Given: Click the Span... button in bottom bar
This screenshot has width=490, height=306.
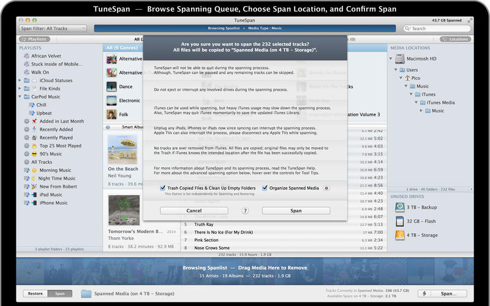Looking at the screenshot, I should [449, 294].
